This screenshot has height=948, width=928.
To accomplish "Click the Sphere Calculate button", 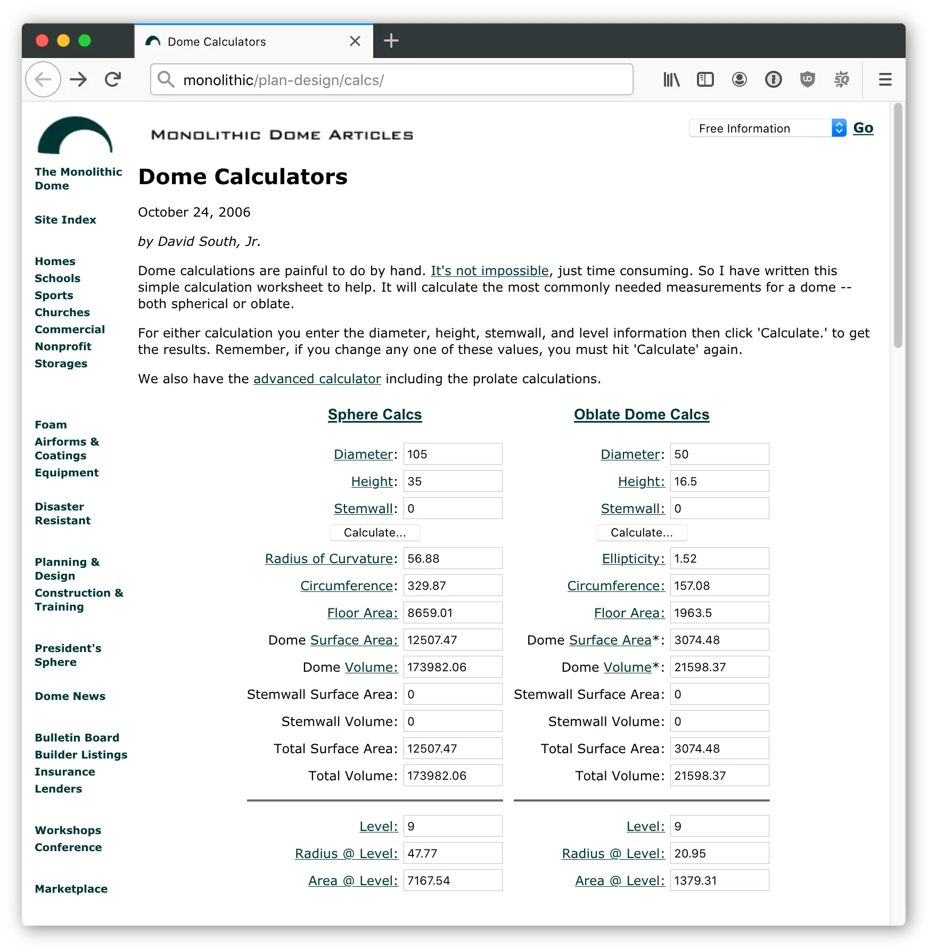I will point(375,532).
